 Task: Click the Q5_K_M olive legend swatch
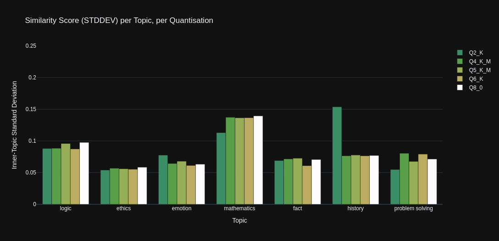[x=460, y=70]
